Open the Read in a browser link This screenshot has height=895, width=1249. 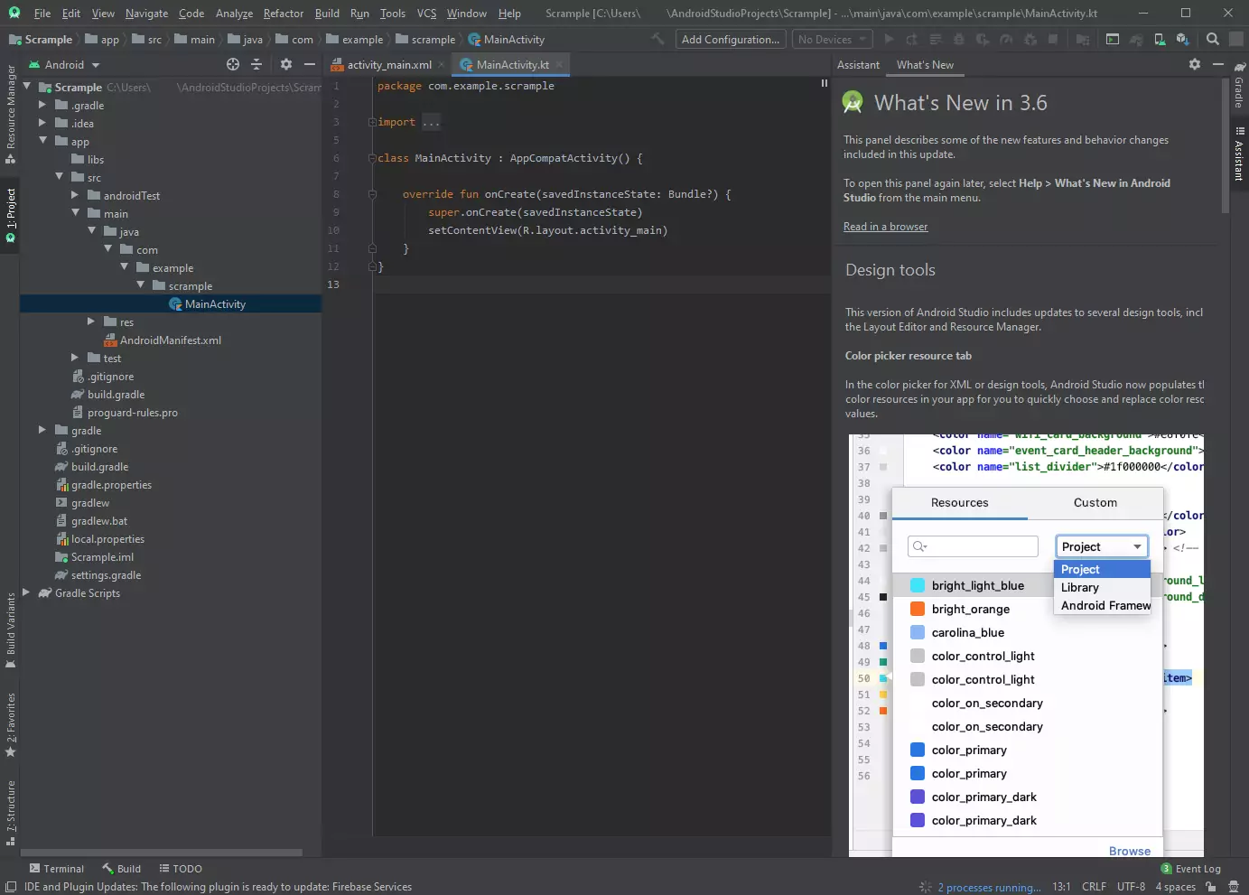click(885, 227)
